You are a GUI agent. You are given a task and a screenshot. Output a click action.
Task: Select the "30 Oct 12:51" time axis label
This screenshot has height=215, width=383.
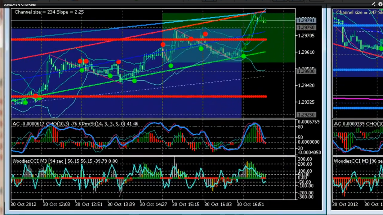(x=89, y=204)
